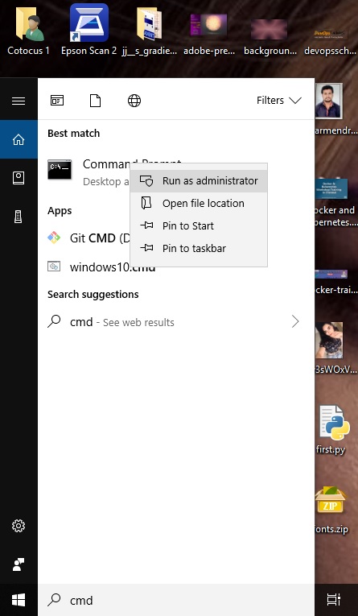
Task: Click the Search suggestions heading
Action: coord(93,294)
